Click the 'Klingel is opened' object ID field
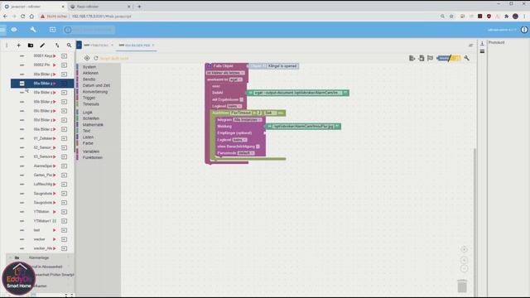 click(282, 66)
